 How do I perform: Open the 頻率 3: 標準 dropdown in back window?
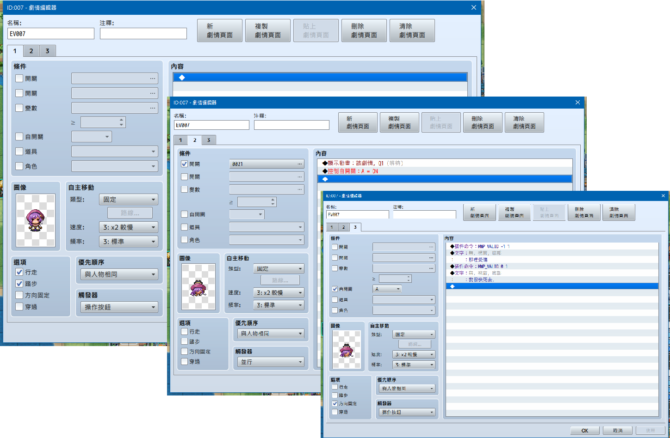(x=129, y=242)
